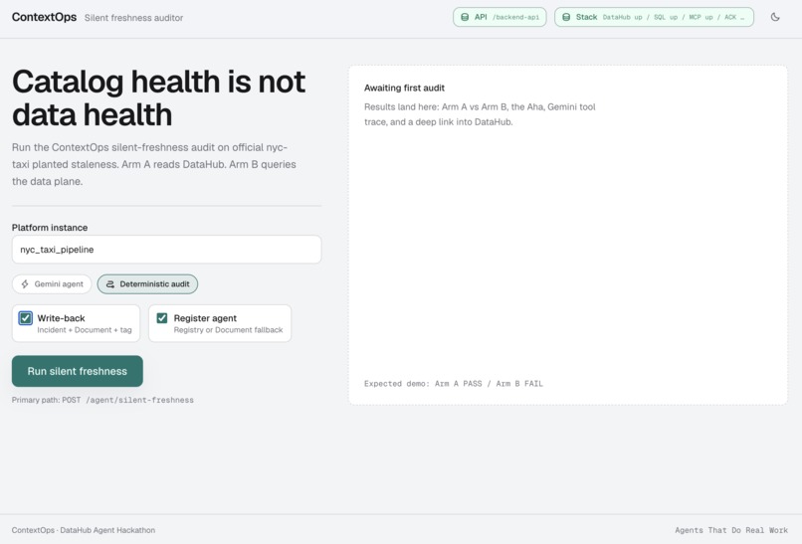Toggle dark mode with the moon icon
This screenshot has width=802, height=544.
(x=775, y=17)
